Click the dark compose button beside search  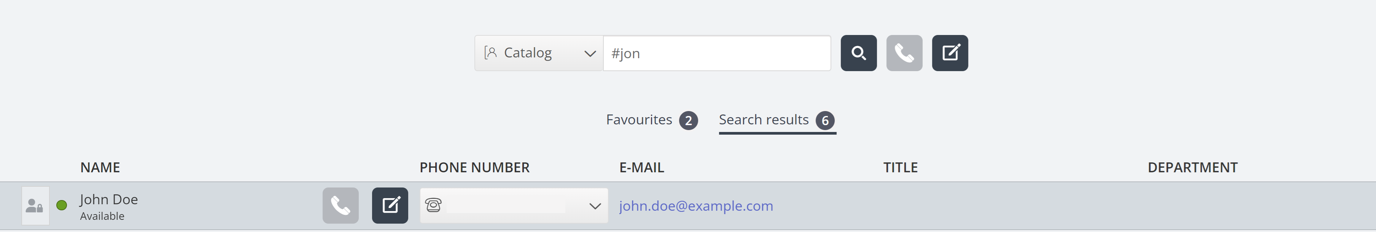click(x=950, y=53)
